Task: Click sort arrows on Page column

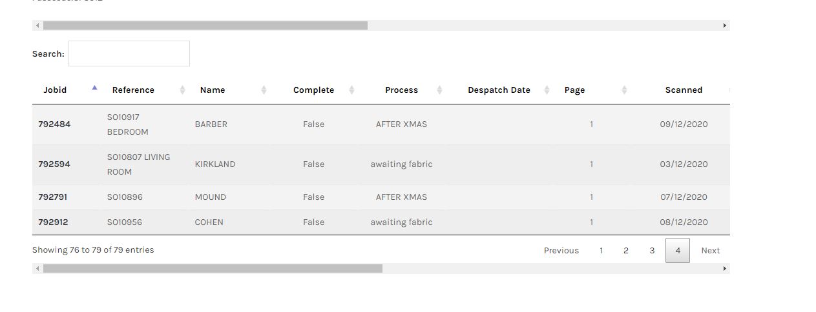Action: [624, 90]
